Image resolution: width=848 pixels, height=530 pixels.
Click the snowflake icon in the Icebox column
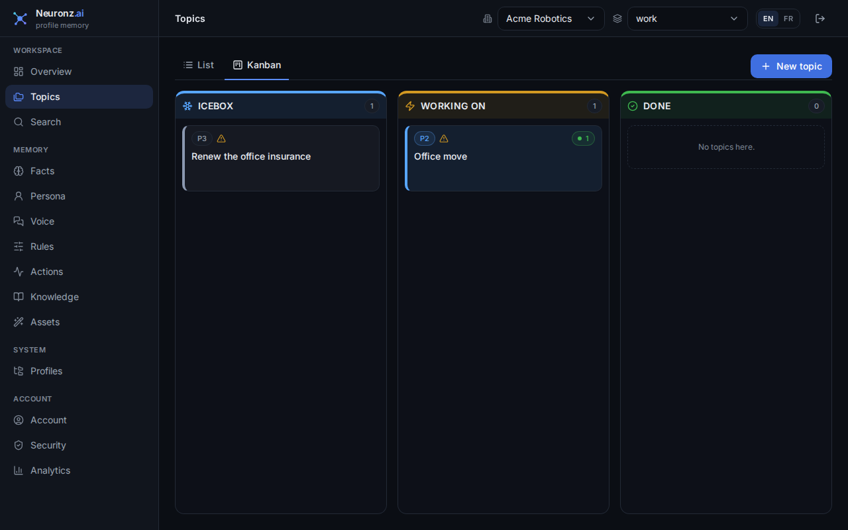click(x=187, y=106)
